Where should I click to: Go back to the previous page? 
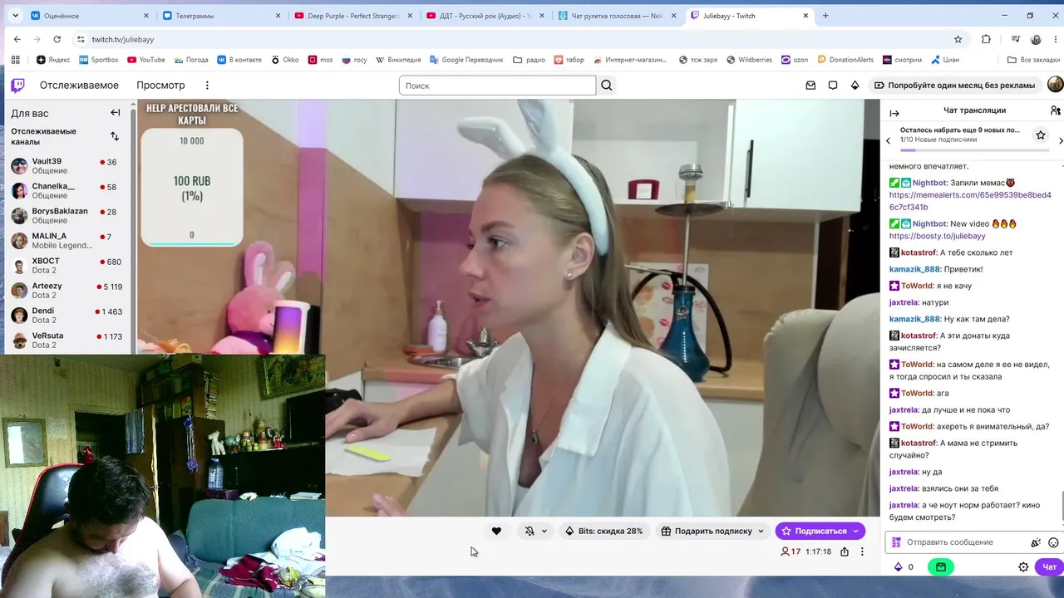click(17, 39)
